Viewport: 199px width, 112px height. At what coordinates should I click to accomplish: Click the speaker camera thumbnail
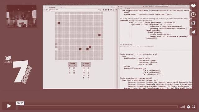[x=21, y=16]
